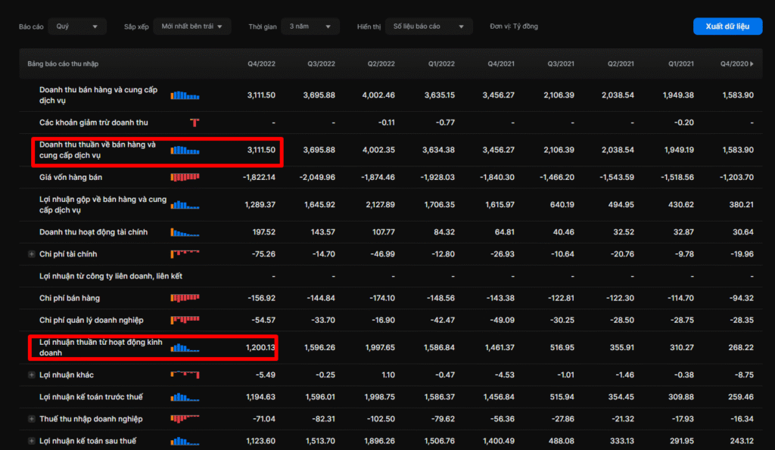Click sparkline for Chi phí quản lý doanh nghiệp
The width and height of the screenshot is (775, 450).
tap(185, 320)
